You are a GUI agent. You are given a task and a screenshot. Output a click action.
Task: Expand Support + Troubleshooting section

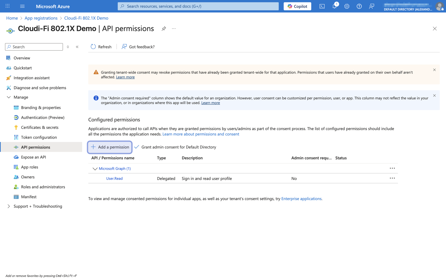point(9,206)
